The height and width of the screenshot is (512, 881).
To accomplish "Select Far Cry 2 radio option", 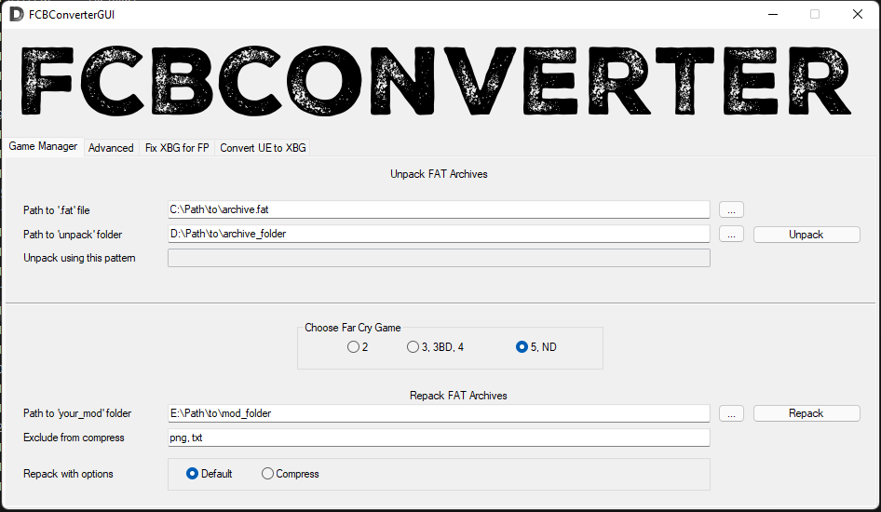I will pos(358,347).
